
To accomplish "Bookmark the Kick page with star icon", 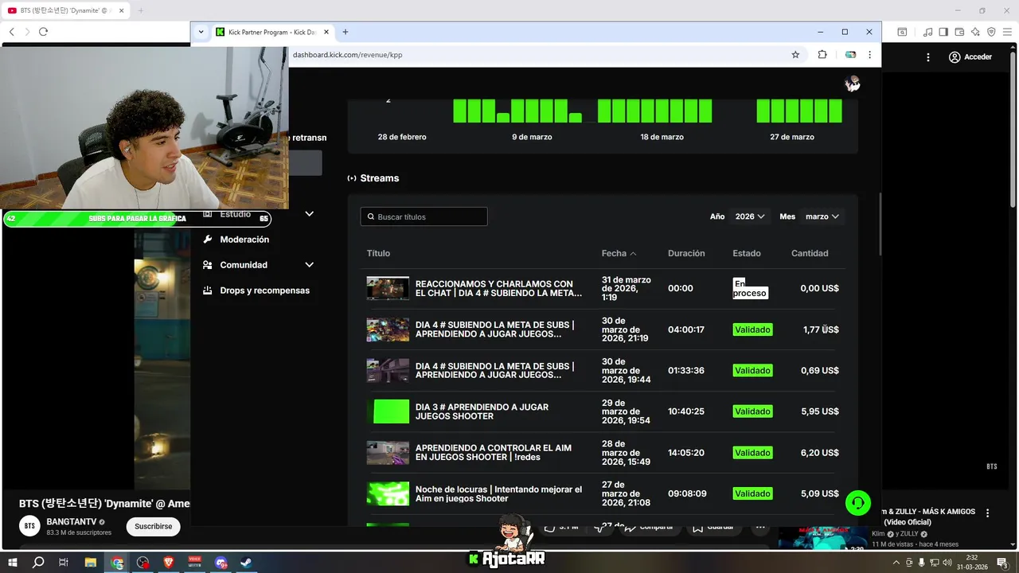I will (795, 55).
